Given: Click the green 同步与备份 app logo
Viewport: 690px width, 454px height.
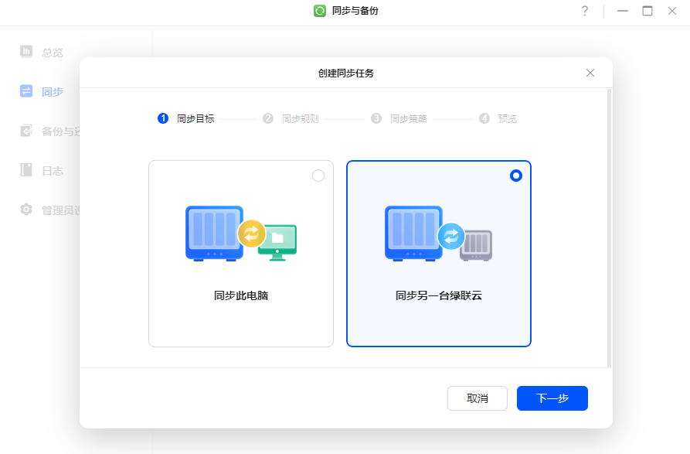Looking at the screenshot, I should tap(320, 11).
